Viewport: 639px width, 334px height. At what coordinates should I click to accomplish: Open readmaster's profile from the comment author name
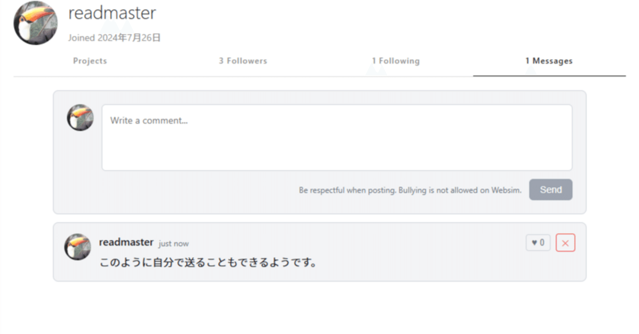click(126, 242)
